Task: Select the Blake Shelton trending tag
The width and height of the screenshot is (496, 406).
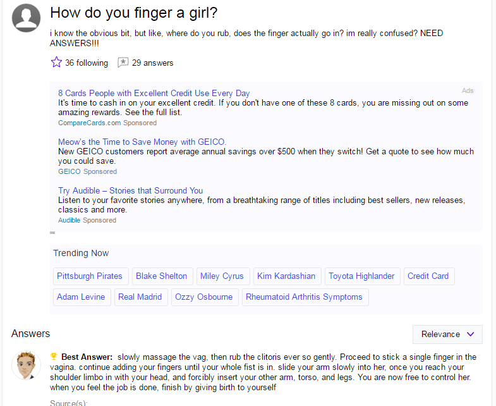Action: point(161,276)
